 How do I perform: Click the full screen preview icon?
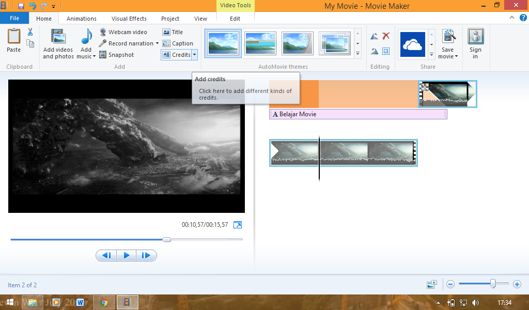coord(238,225)
